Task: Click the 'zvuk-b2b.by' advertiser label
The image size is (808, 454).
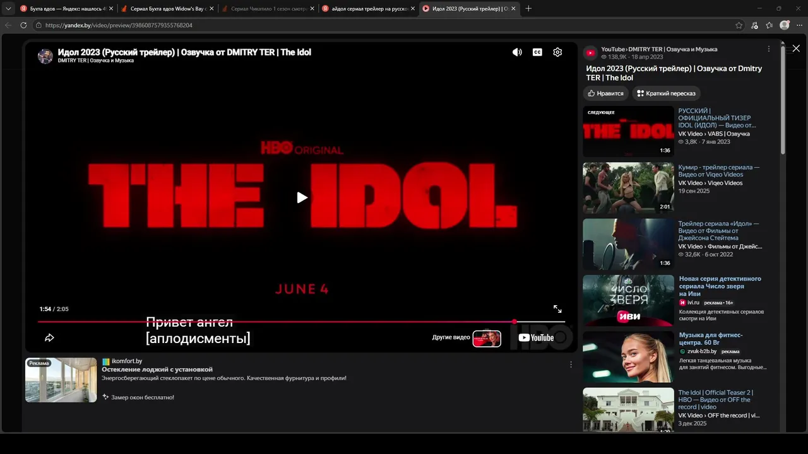Action: pos(702,351)
